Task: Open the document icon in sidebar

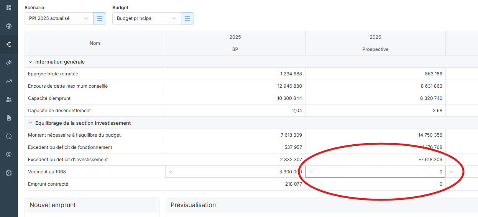Action: (9, 118)
